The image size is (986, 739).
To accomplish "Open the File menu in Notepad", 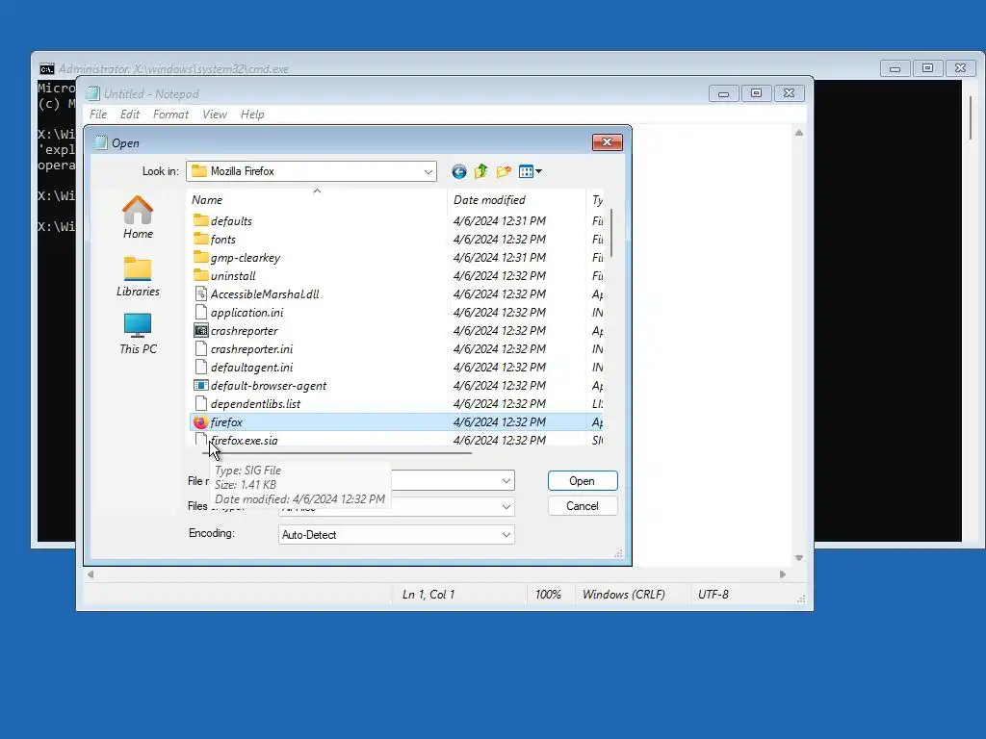I will click(x=98, y=115).
